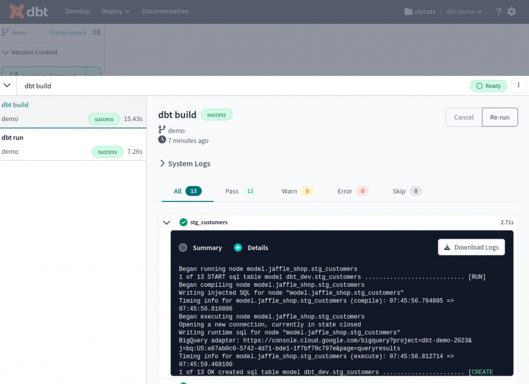Switch to the Skip results tab
Viewport: 529px width, 384px height.
click(x=407, y=191)
